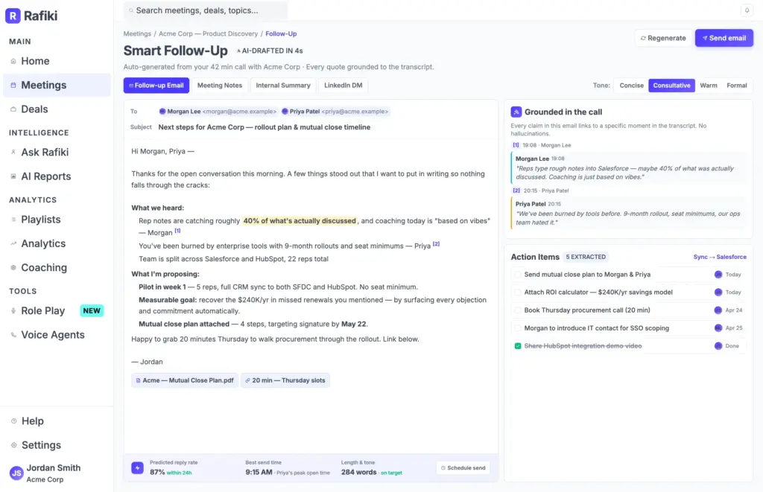The image size is (763, 492).
Task: Click the email Subject line field
Action: point(265,127)
